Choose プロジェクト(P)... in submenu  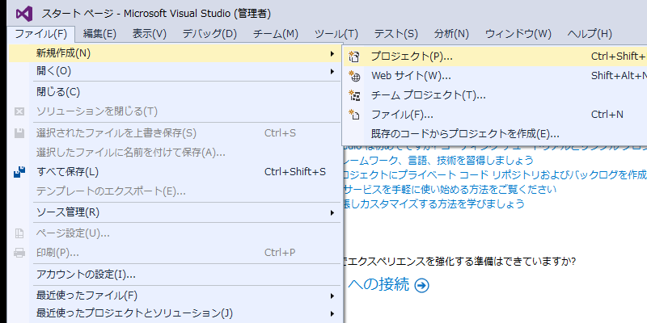495,57
